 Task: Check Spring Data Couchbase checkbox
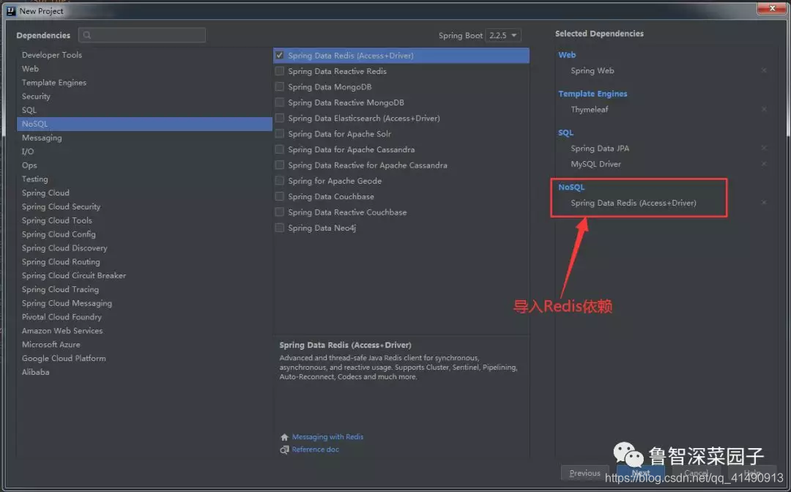(279, 196)
